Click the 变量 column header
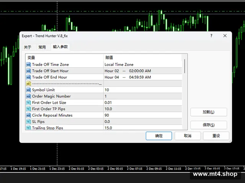 tap(64, 58)
